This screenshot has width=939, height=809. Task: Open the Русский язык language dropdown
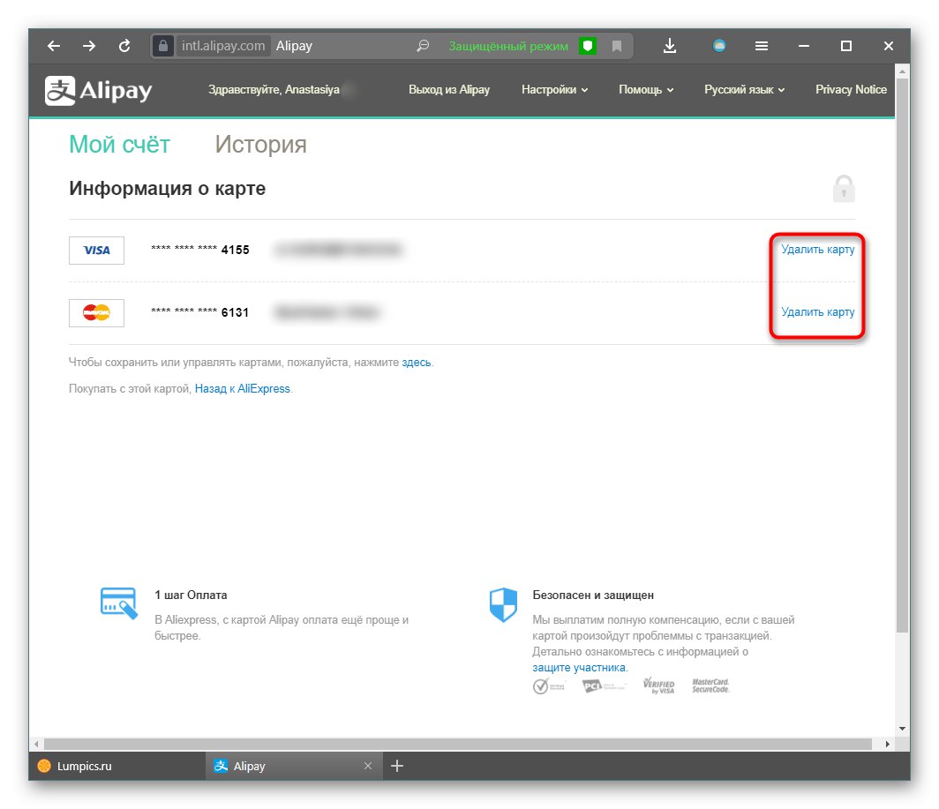pos(744,90)
